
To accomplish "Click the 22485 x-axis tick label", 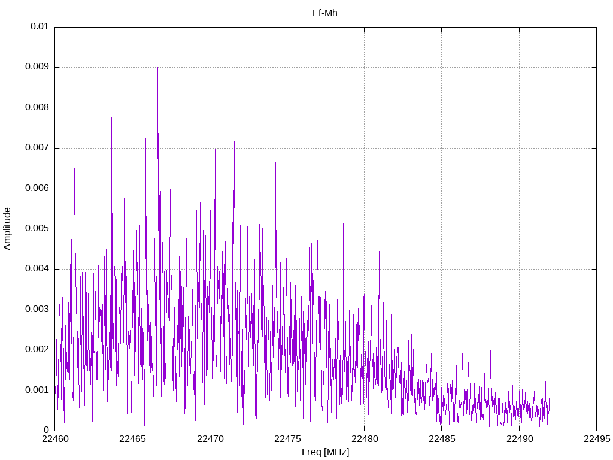I will (x=441, y=439).
